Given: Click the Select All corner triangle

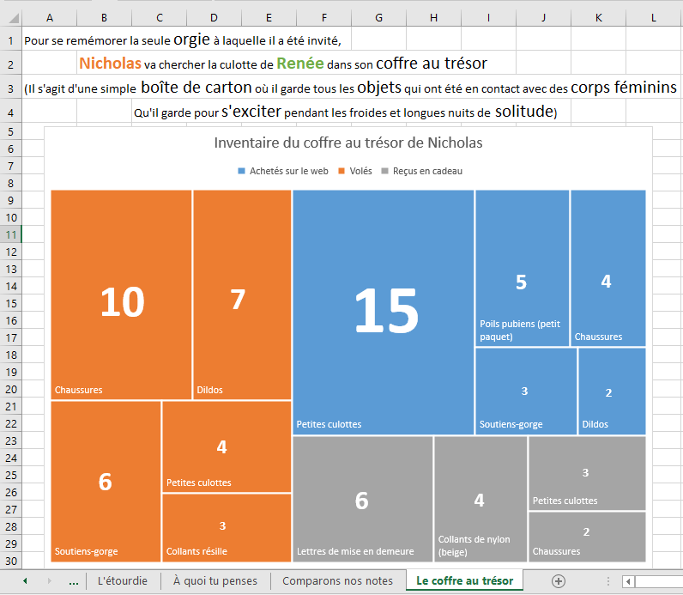Looking at the screenshot, I should [x=10, y=18].
